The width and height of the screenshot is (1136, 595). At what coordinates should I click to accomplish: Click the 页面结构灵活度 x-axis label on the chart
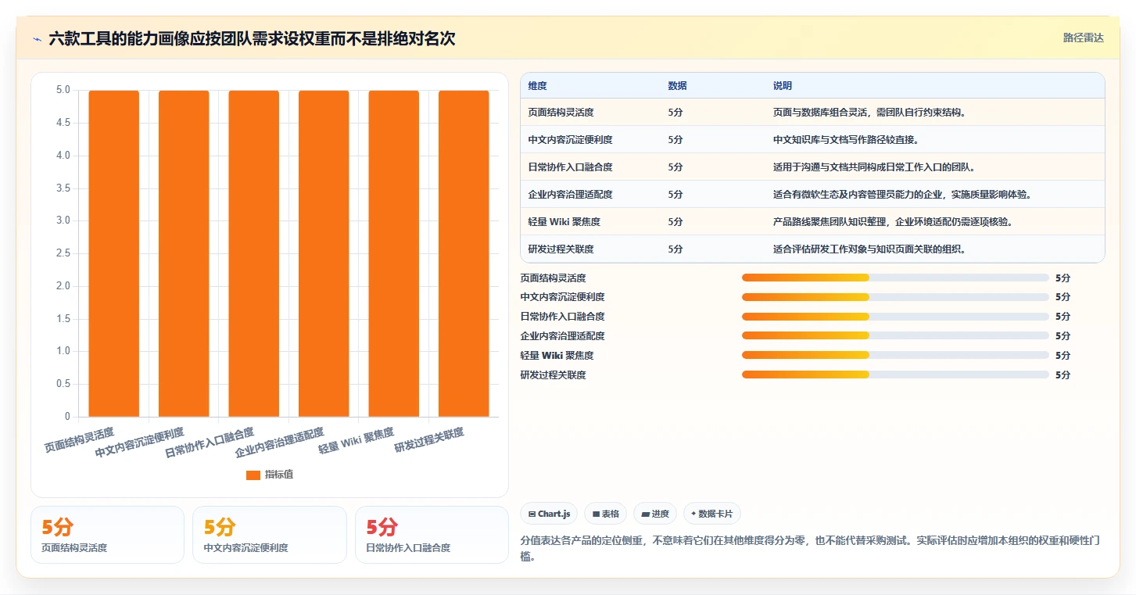(79, 439)
